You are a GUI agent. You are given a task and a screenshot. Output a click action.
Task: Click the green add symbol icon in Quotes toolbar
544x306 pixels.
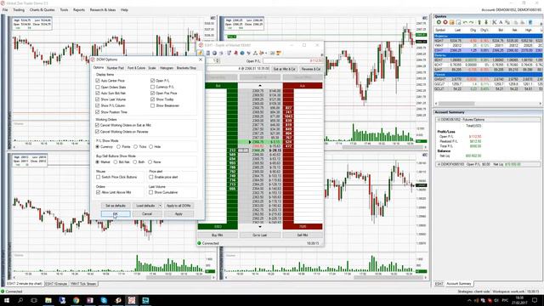[439, 22]
